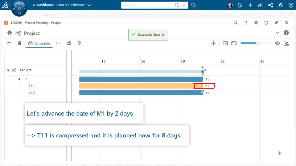Collapse the T1 task node
This screenshot has width=296, height=166.
19,79
